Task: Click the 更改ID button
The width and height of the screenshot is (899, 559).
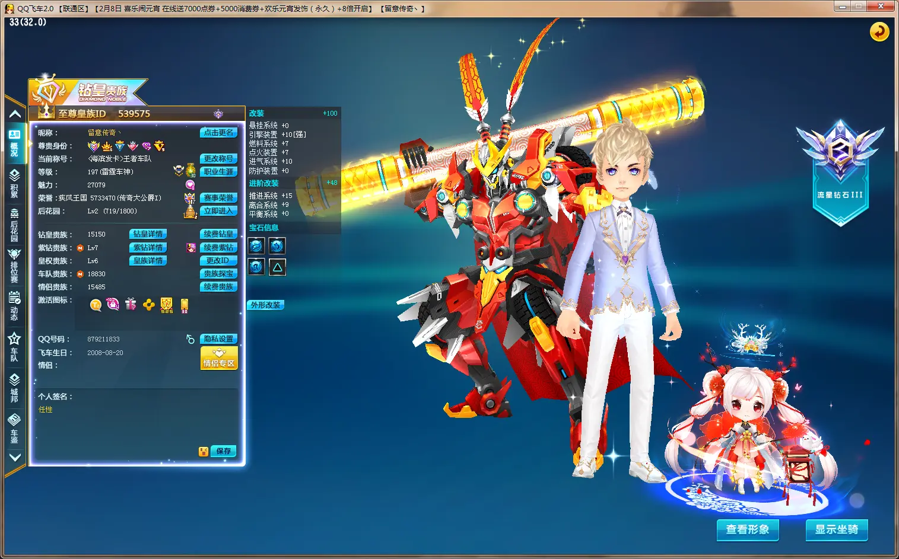Action: coord(218,261)
